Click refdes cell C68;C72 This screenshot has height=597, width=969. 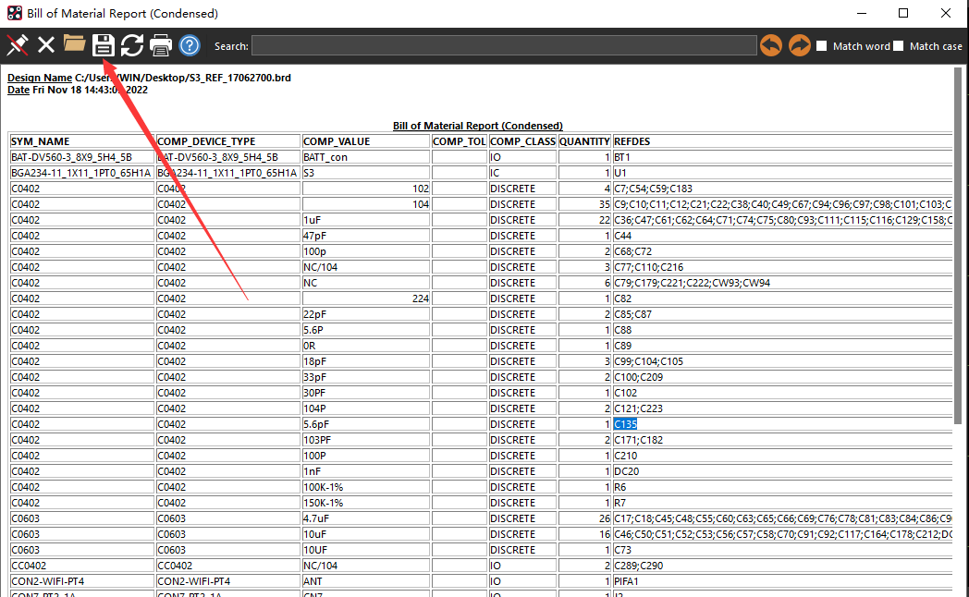click(x=782, y=251)
